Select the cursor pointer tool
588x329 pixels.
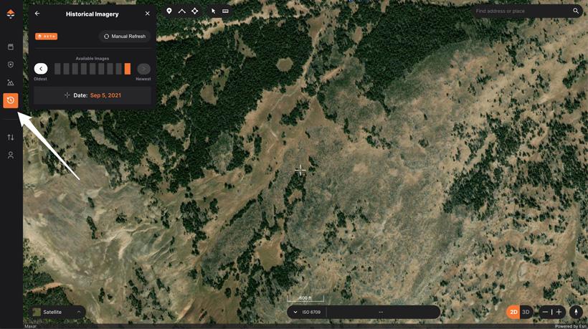pyautogui.click(x=213, y=11)
